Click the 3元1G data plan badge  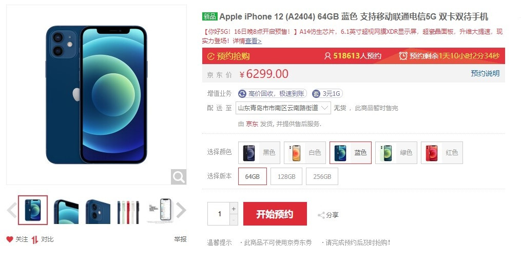click(327, 93)
